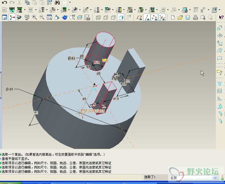Screen dimensions: 225x184
Task: Click the Reorient view icon
Action: 57,17
